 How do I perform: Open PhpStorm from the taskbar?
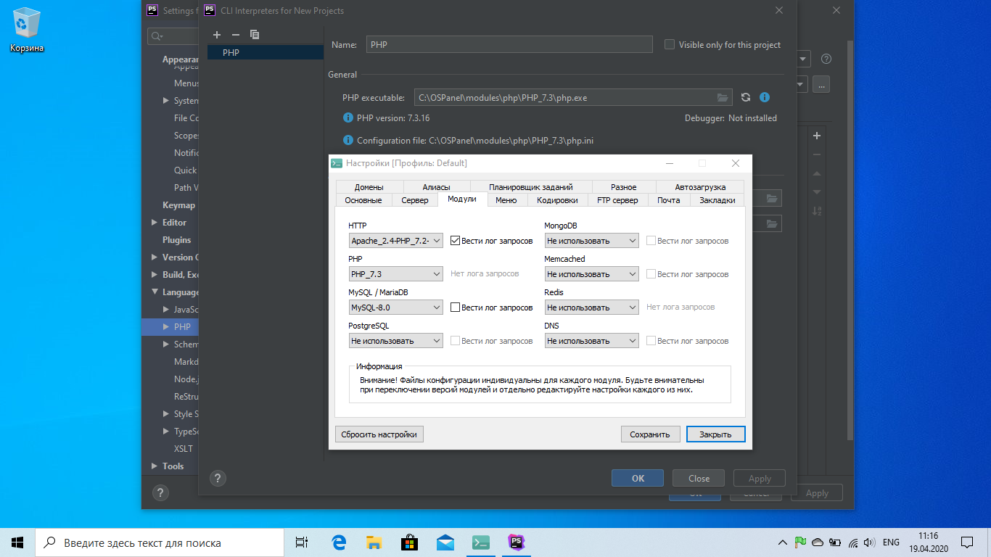516,542
